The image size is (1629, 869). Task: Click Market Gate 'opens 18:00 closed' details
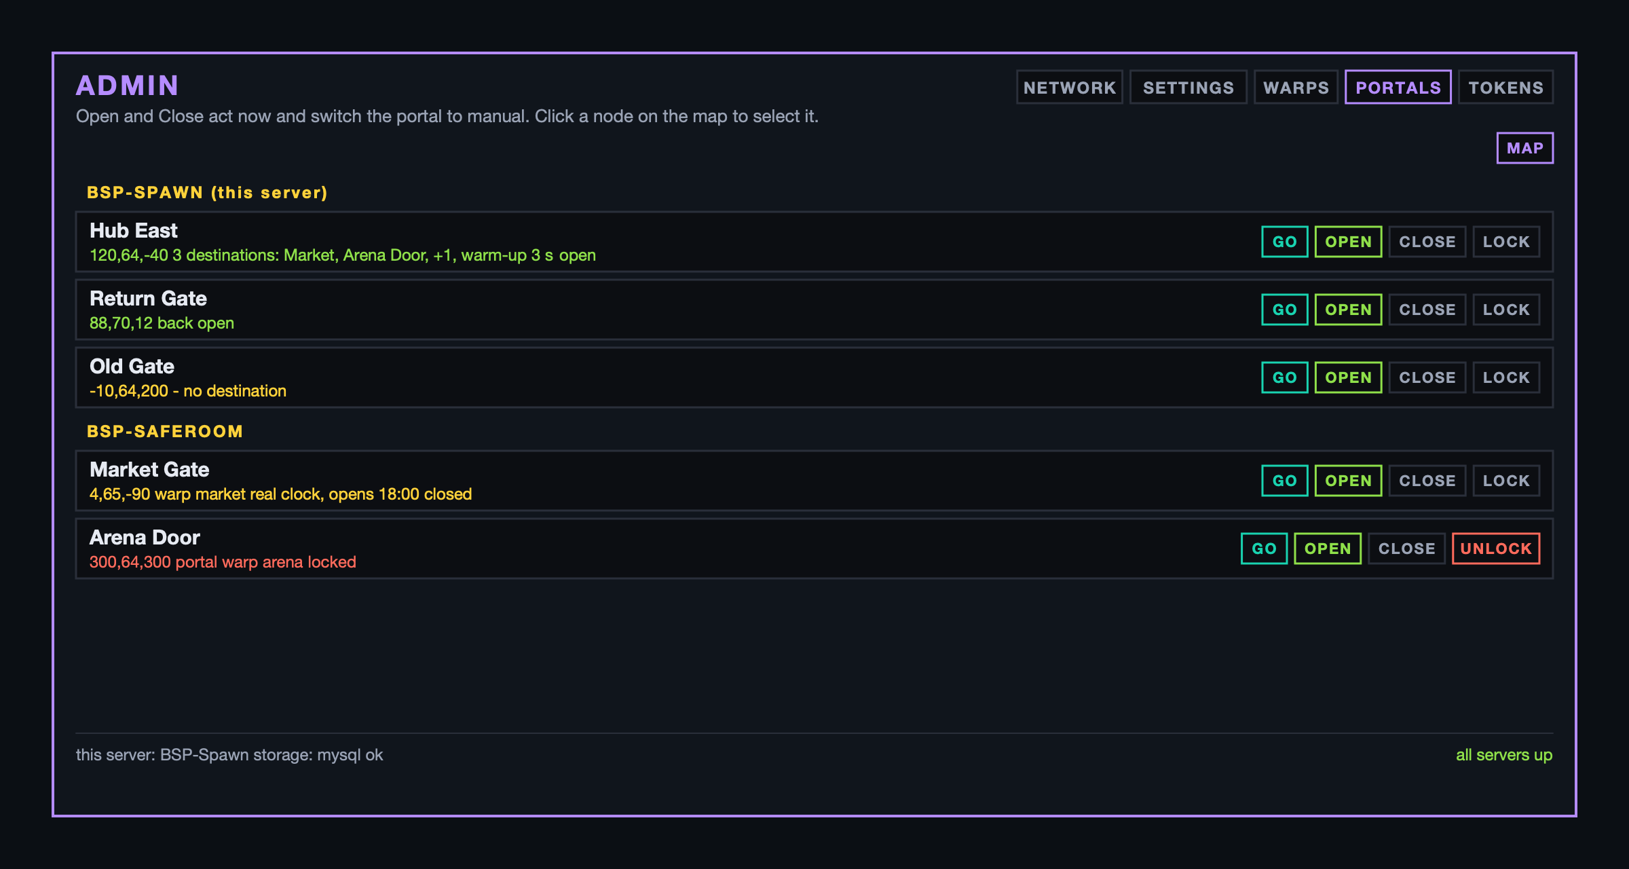[280, 494]
